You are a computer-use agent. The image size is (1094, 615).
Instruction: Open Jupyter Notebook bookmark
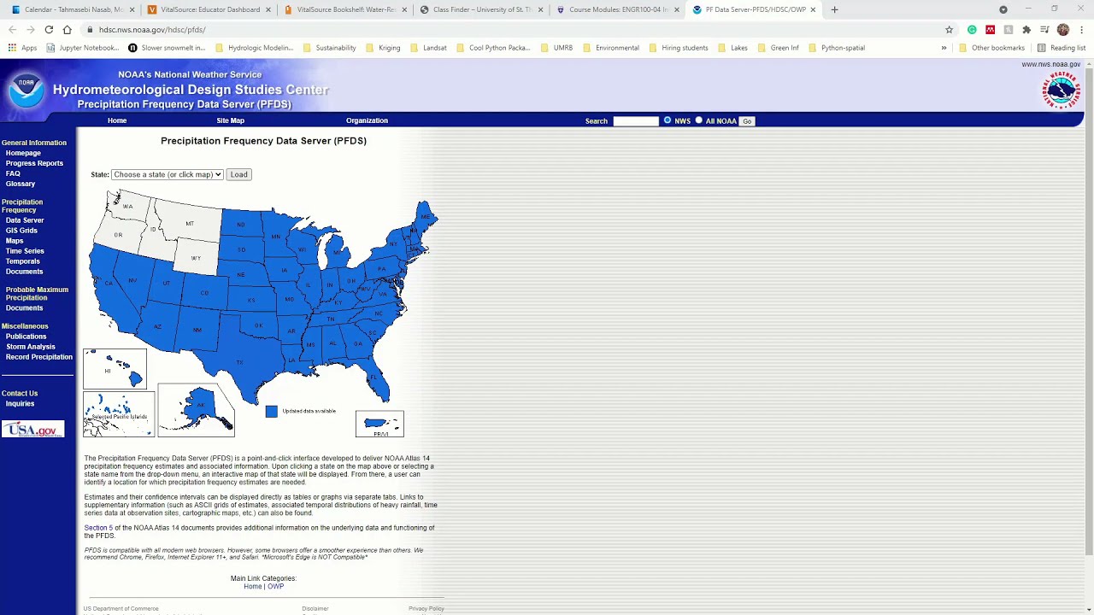coord(83,48)
